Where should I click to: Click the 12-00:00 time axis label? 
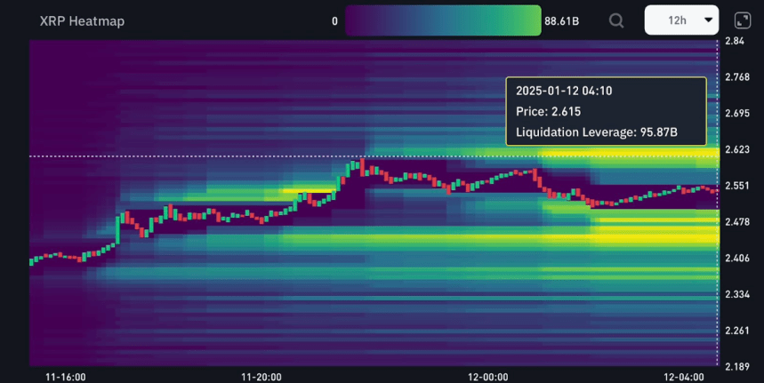(x=487, y=377)
